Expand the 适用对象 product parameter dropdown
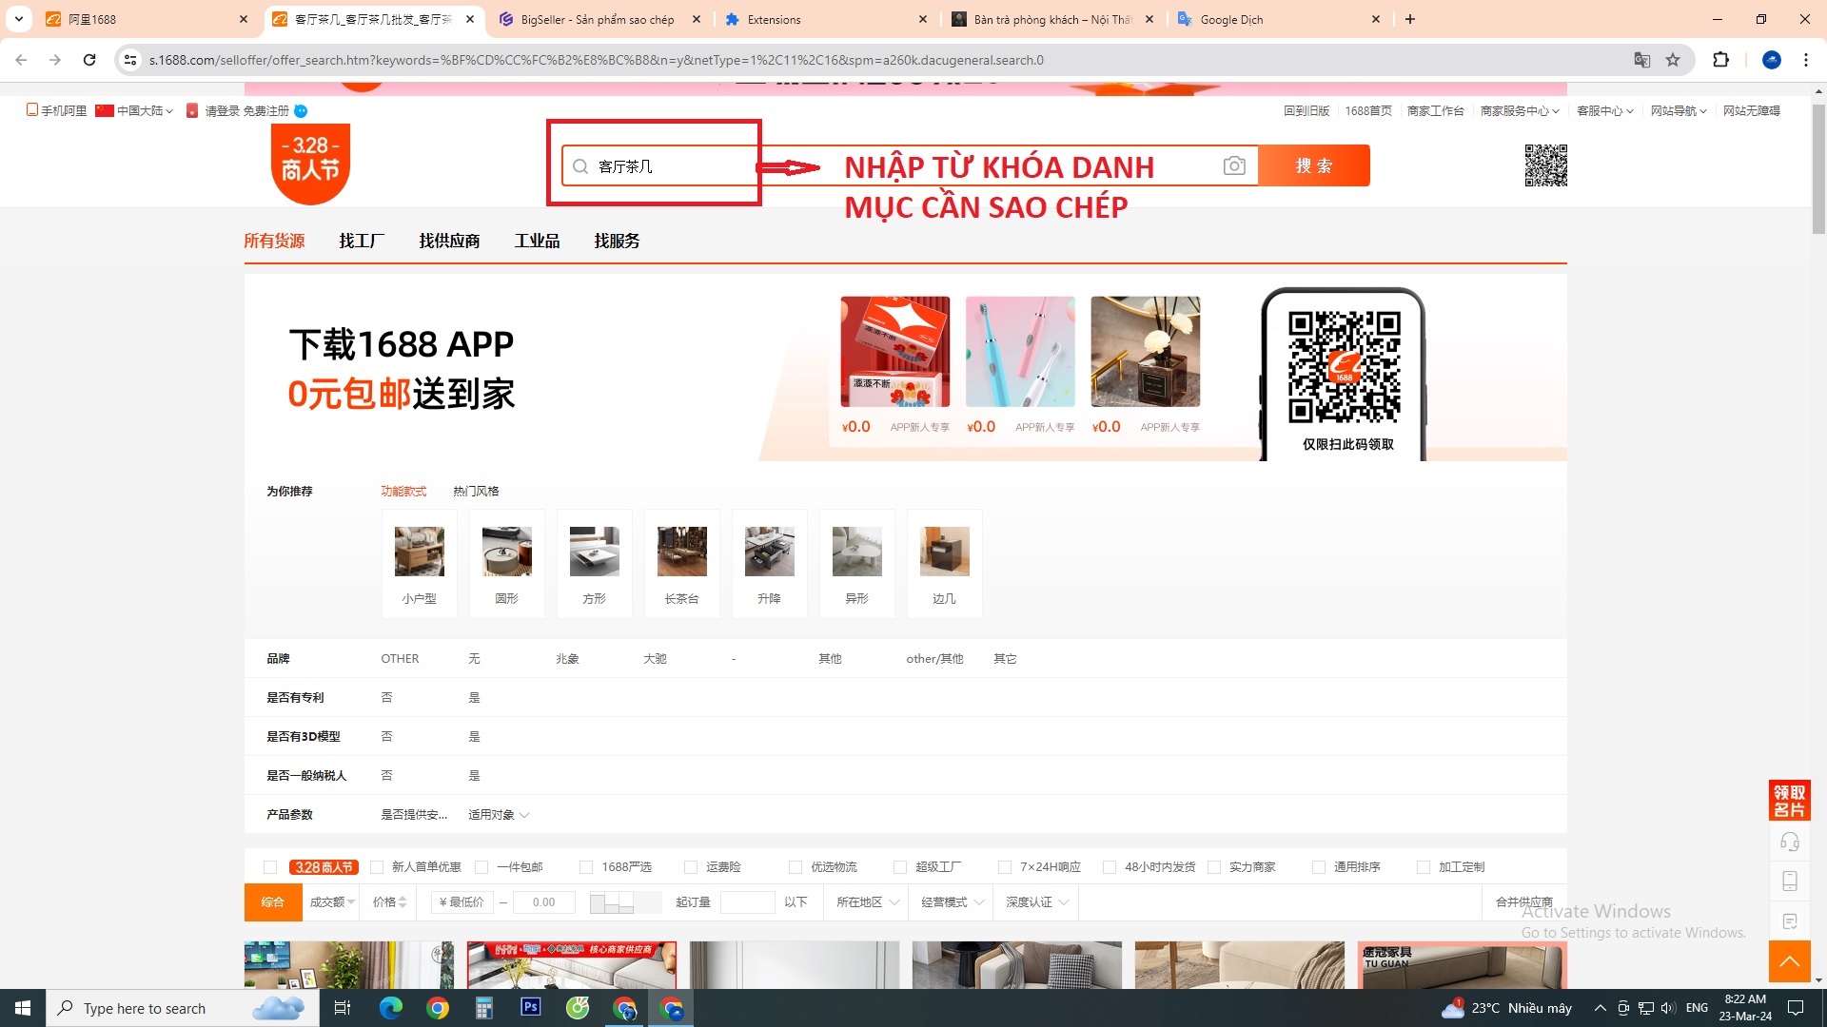 click(498, 815)
